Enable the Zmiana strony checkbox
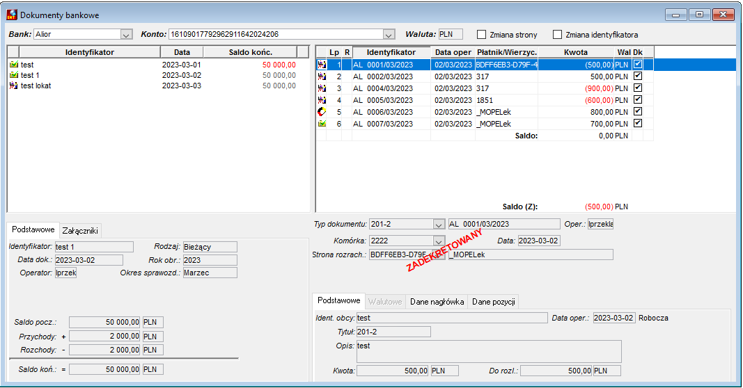The image size is (743, 388). (x=481, y=35)
